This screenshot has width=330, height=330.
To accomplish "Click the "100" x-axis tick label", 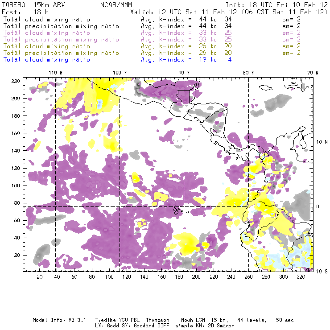I will (109, 277).
